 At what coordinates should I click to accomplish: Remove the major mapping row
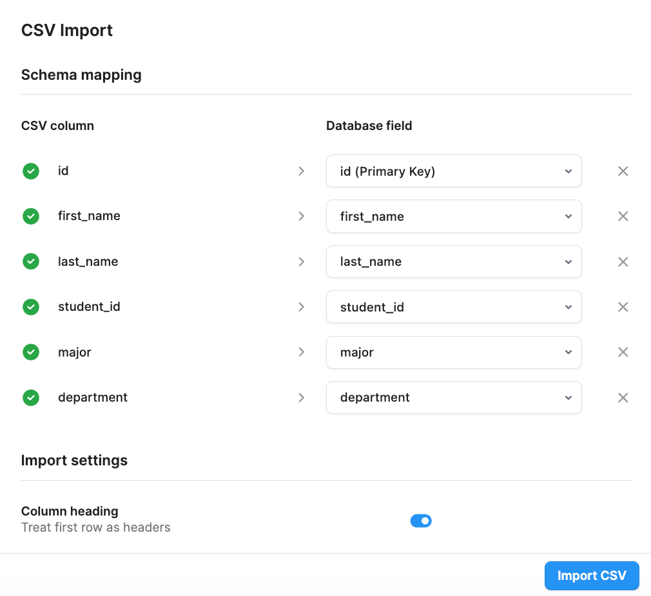(623, 352)
